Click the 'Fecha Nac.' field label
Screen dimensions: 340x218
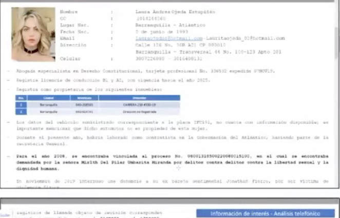[74, 32]
